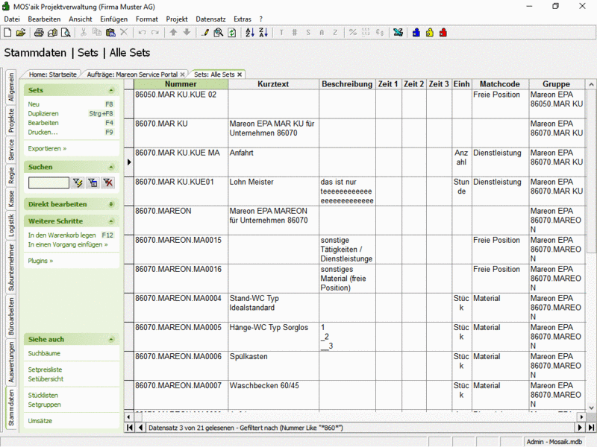Click the move-down arrow toolbar icon
Image resolution: width=597 pixels, height=447 pixels.
[x=187, y=33]
